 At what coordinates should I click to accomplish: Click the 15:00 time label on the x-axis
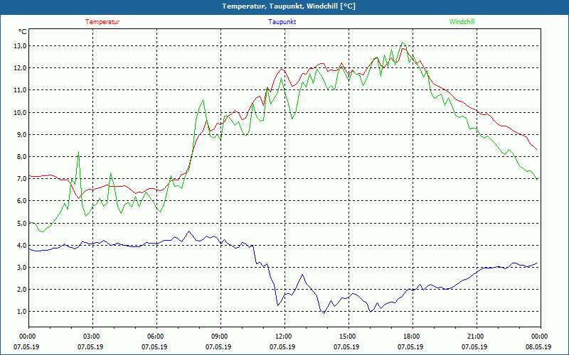[349, 336]
